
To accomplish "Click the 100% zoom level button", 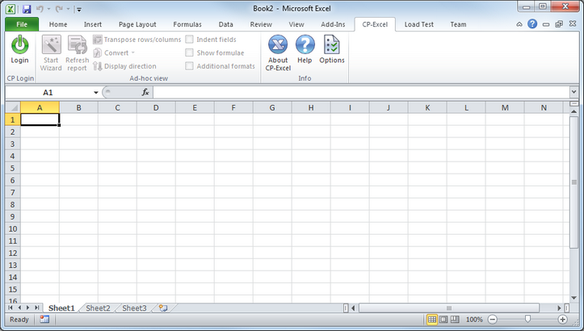I will pyautogui.click(x=474, y=319).
